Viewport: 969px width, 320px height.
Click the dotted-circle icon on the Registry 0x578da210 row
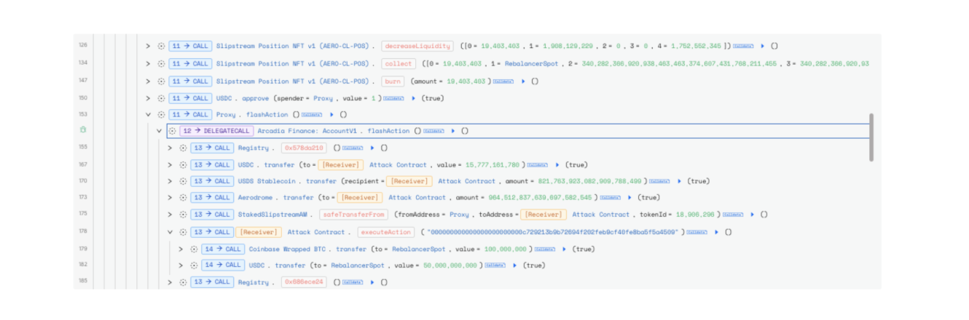pos(184,148)
